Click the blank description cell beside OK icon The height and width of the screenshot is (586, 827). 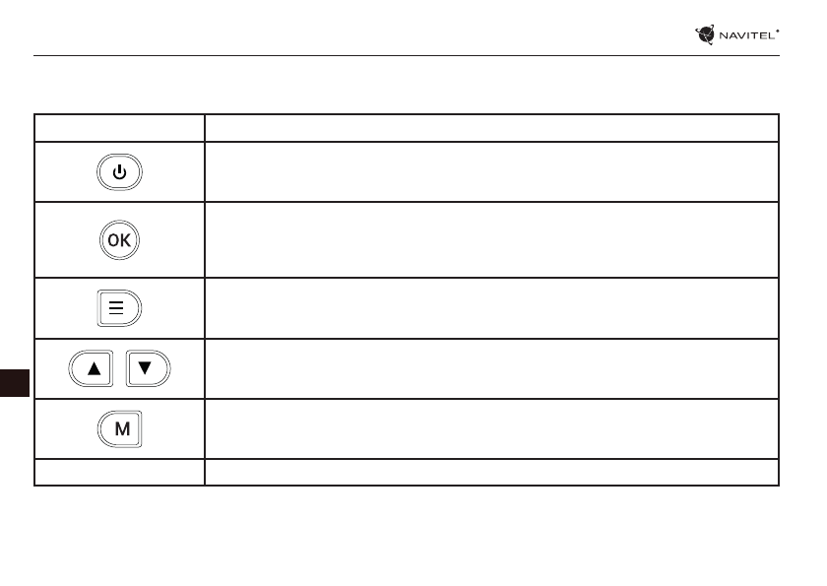click(x=491, y=240)
